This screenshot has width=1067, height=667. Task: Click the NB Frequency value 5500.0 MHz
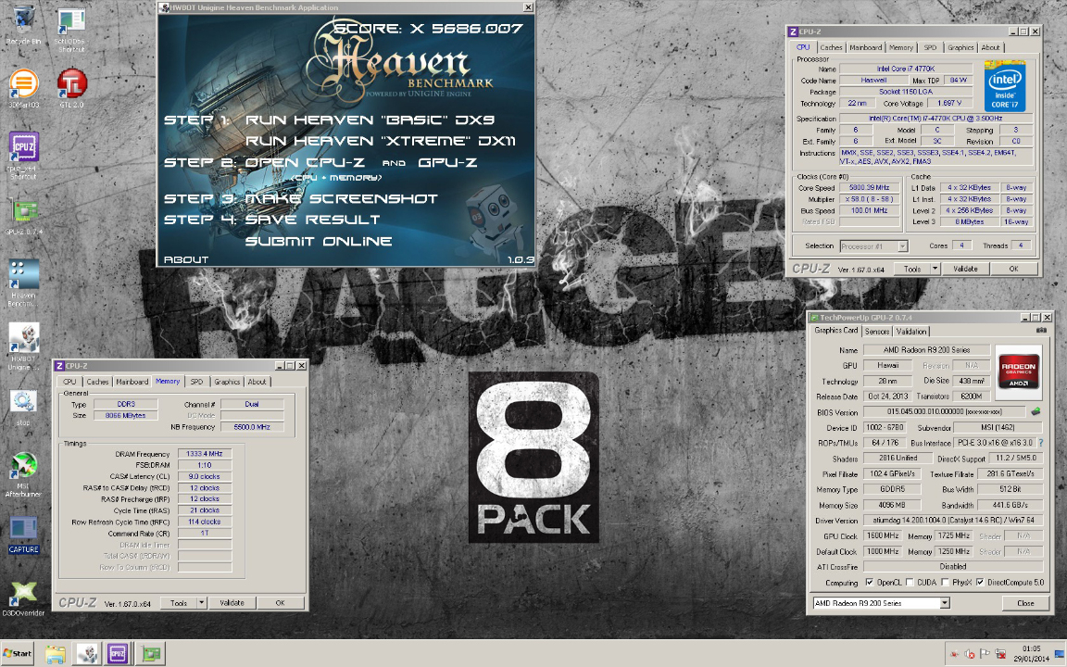252,427
